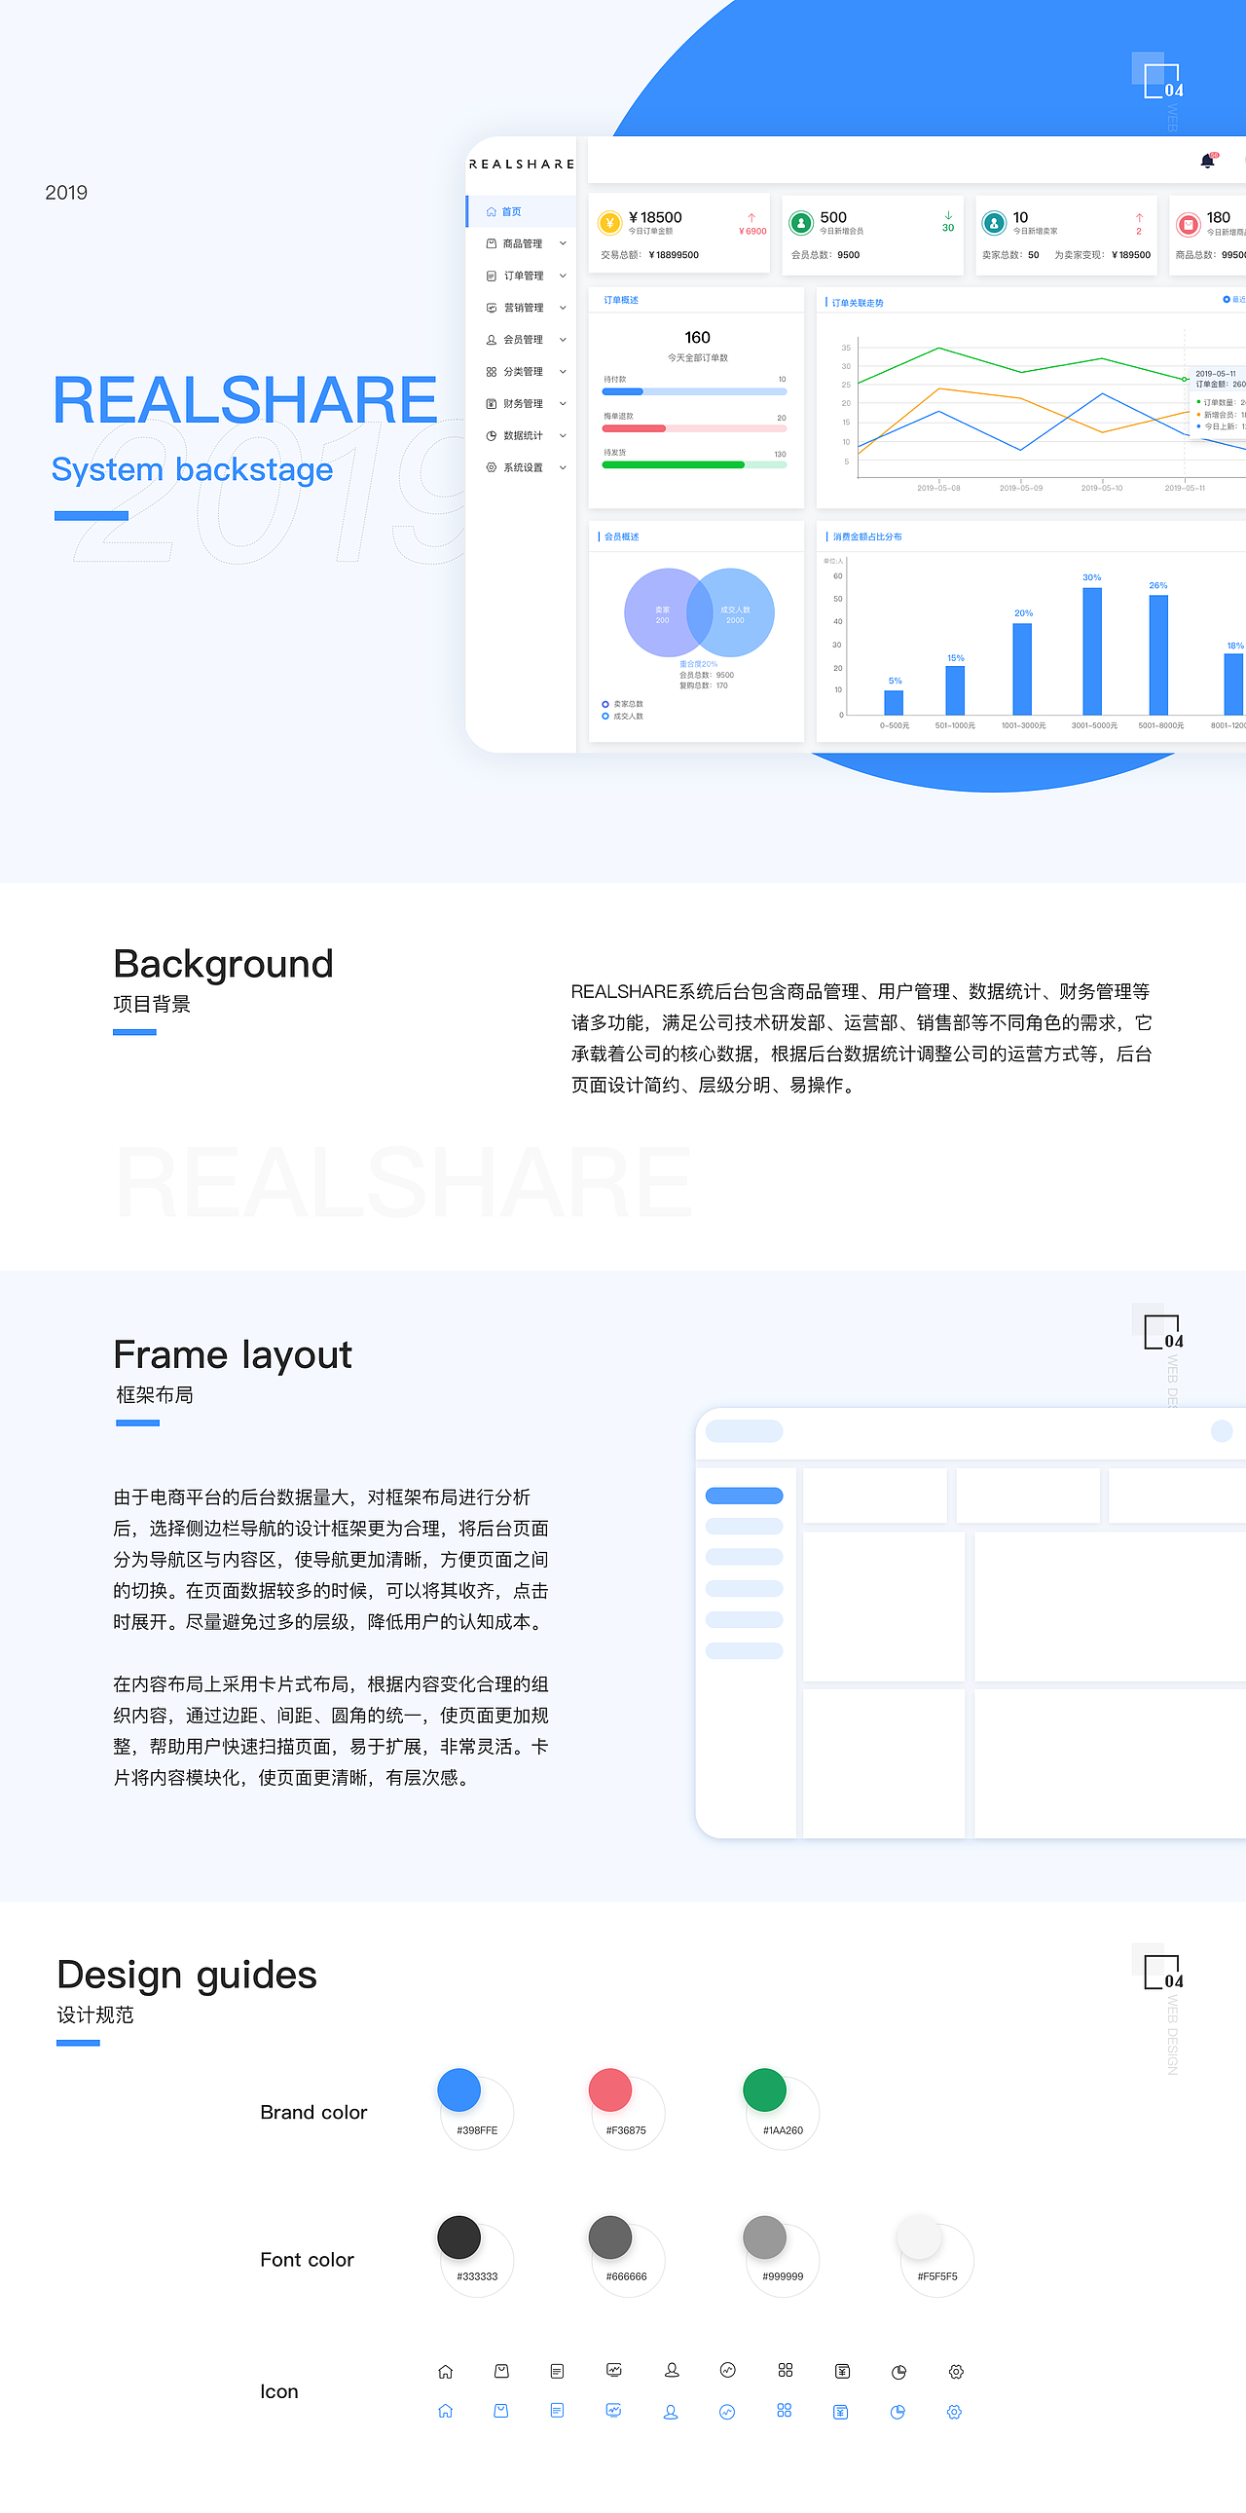Click the black pie chart icon in Icon guide
Screen dimensions: 1246x2513
point(898,2372)
